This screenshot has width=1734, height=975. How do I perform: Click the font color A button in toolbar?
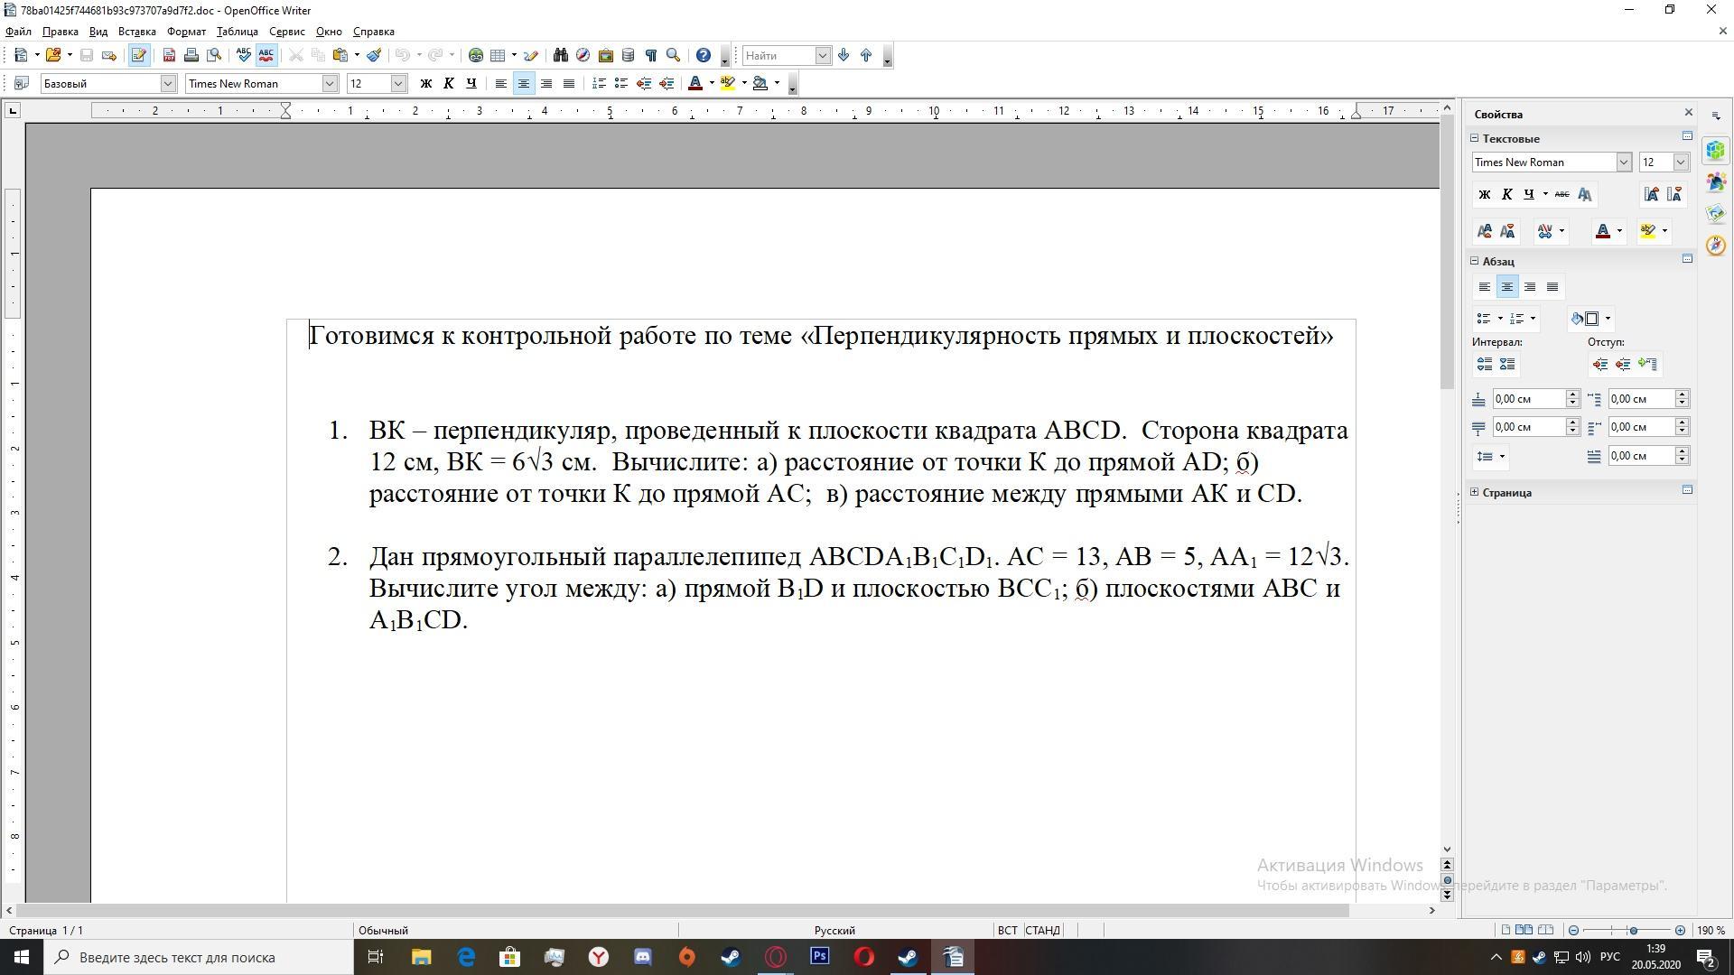(x=695, y=83)
